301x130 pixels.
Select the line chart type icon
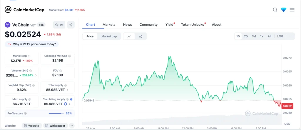pos(129,36)
